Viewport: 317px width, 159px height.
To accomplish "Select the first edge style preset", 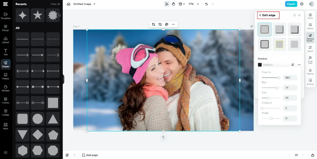I will (265, 30).
